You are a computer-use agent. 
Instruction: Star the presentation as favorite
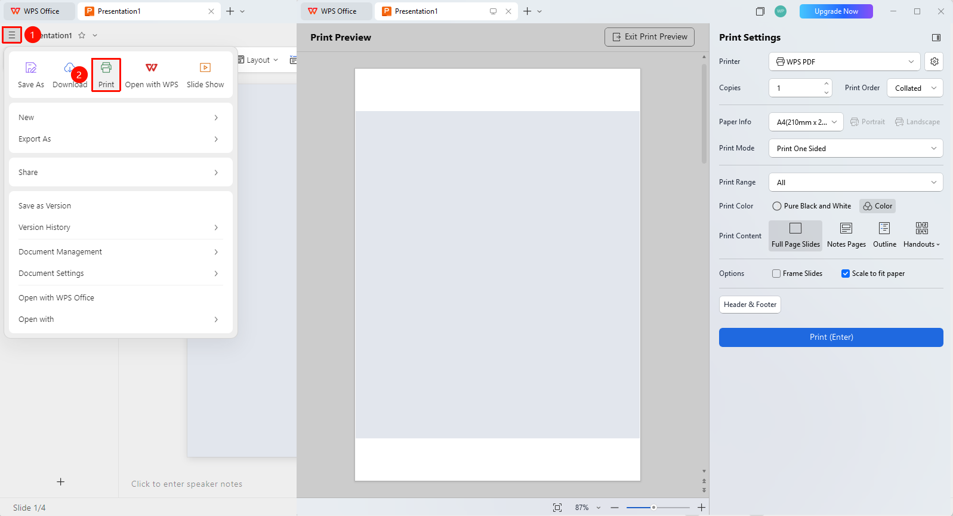click(82, 35)
